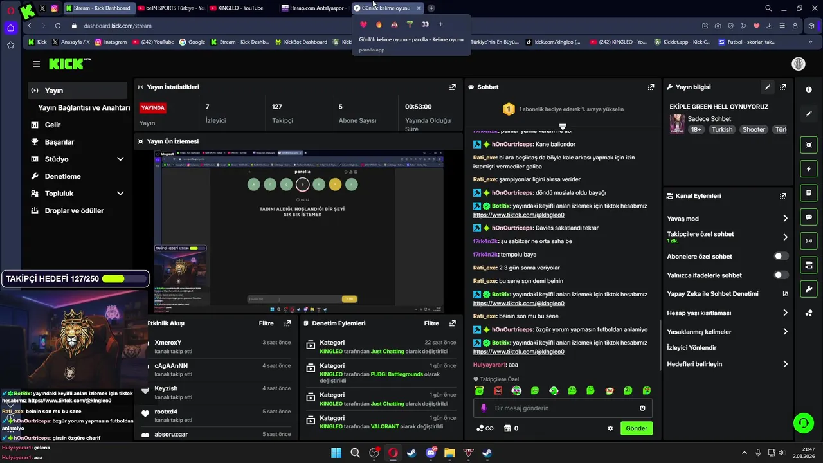
Task: Click the channel points infinity icon
Action: tap(484, 428)
